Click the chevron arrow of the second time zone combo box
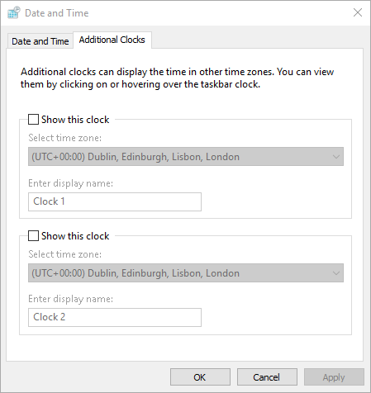Viewport: 371px width, 393px height. pyautogui.click(x=335, y=273)
